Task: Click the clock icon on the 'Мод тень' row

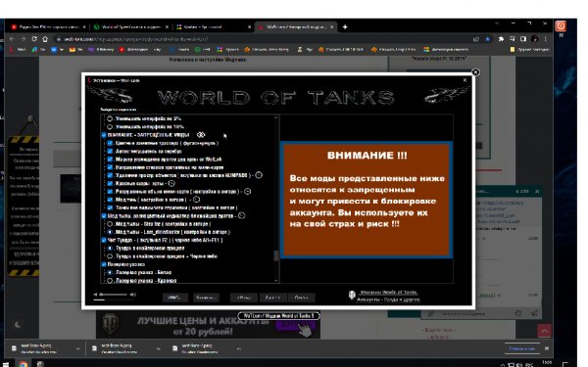Action: [x=196, y=200]
